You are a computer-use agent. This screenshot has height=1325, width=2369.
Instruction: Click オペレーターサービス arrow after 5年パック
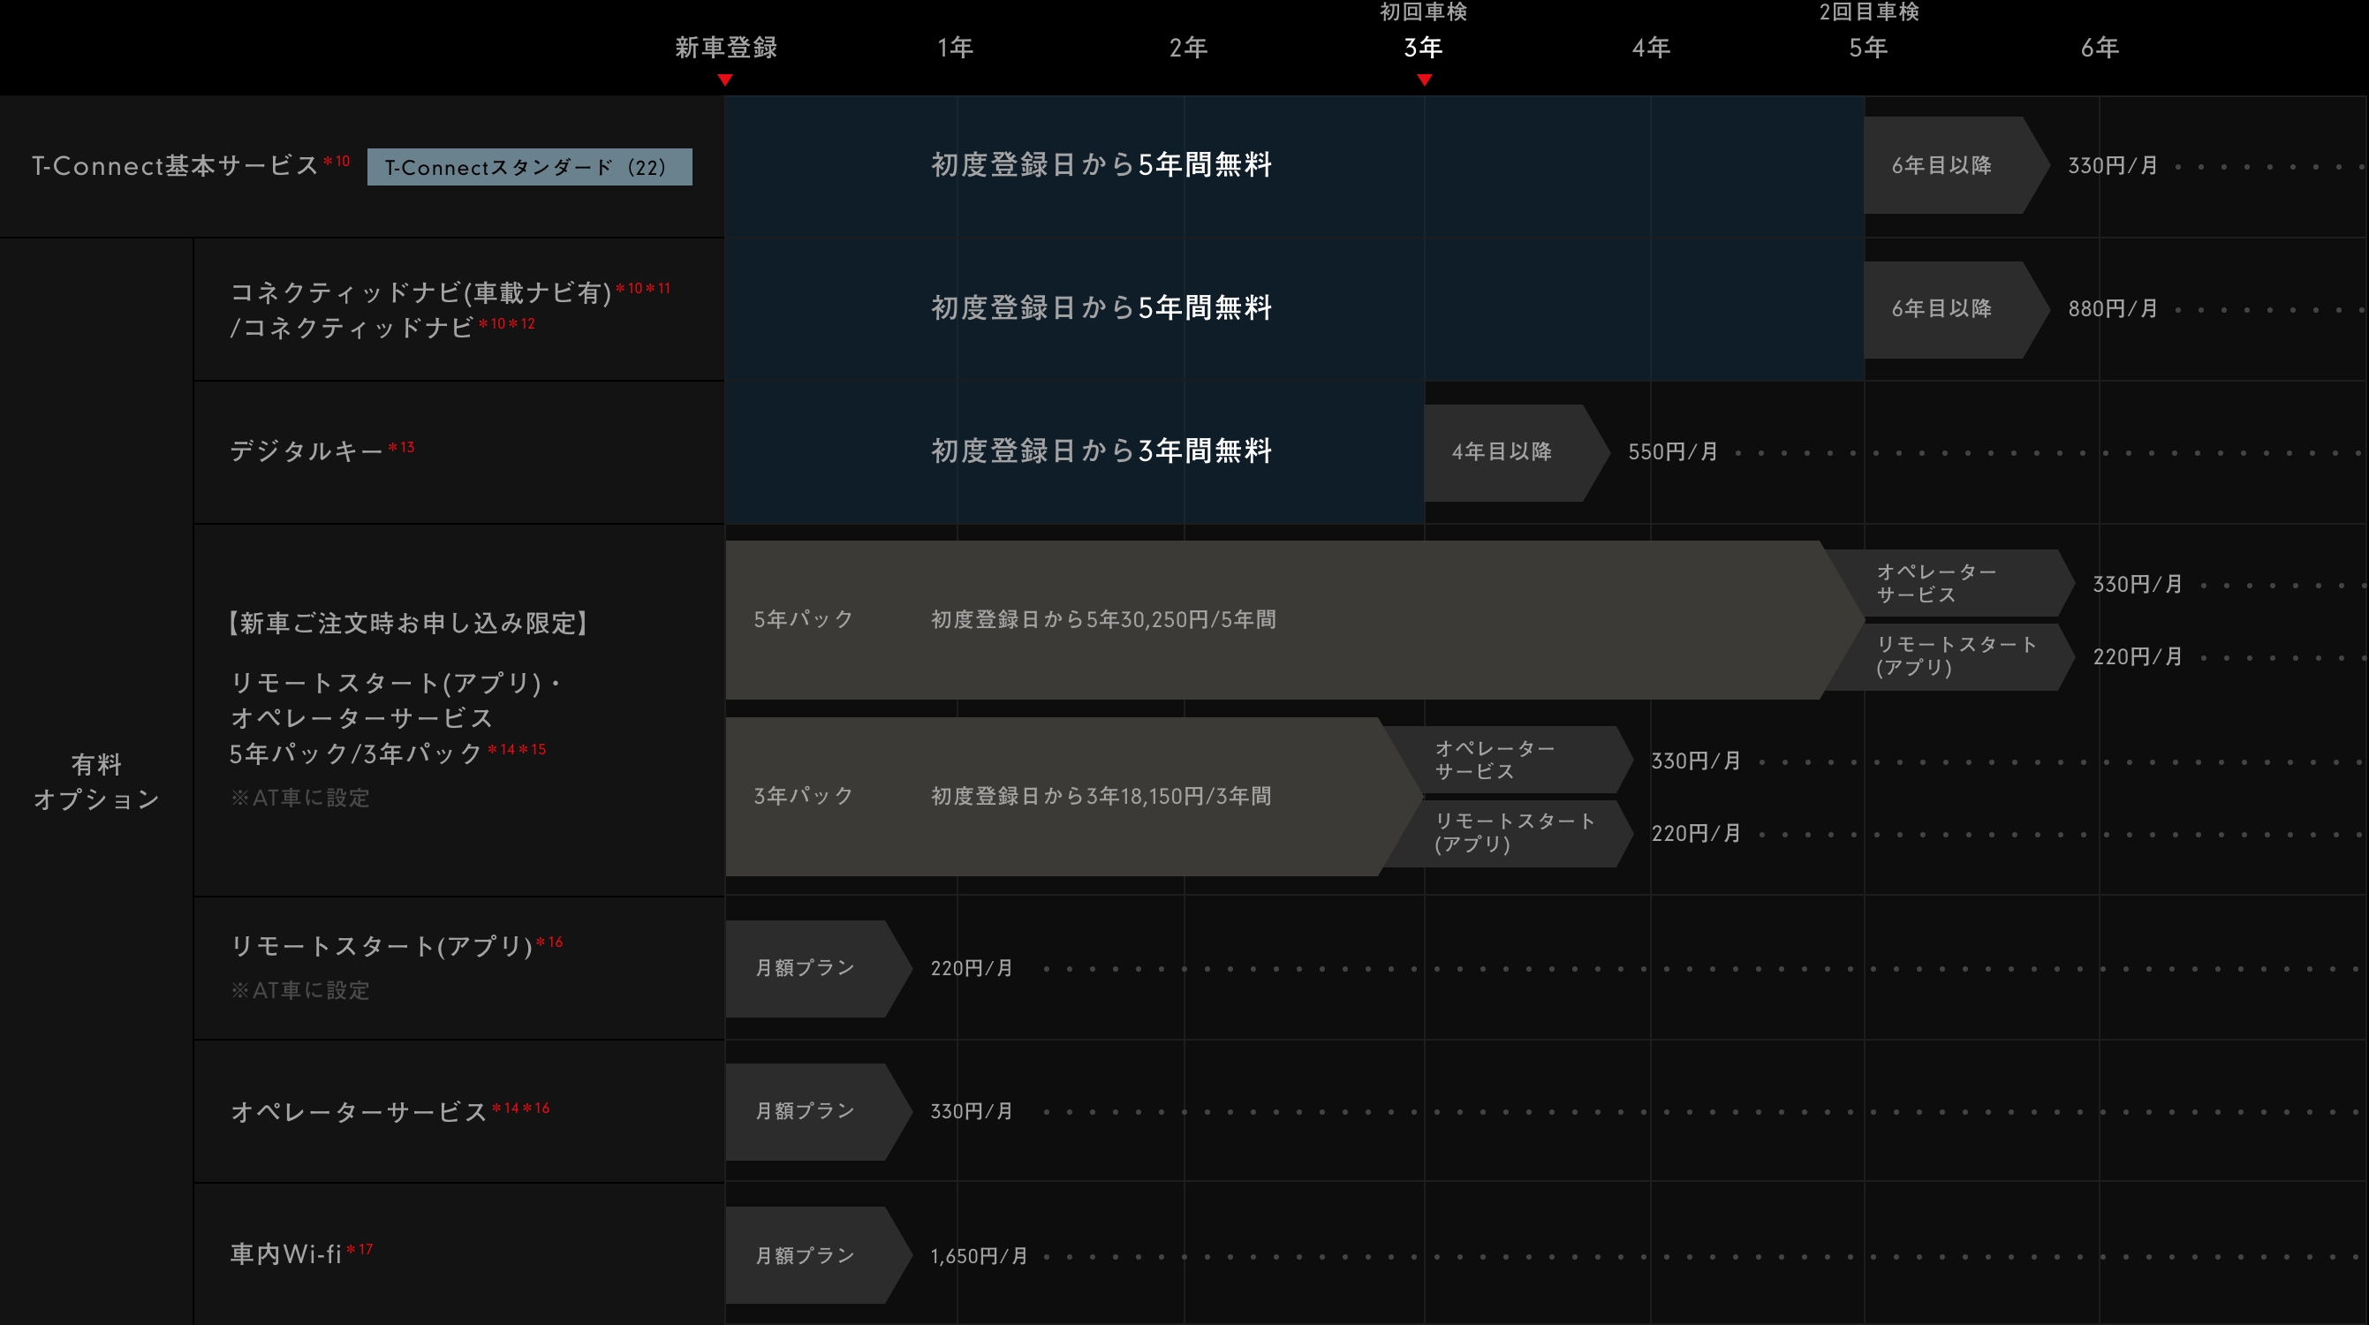click(x=1949, y=583)
